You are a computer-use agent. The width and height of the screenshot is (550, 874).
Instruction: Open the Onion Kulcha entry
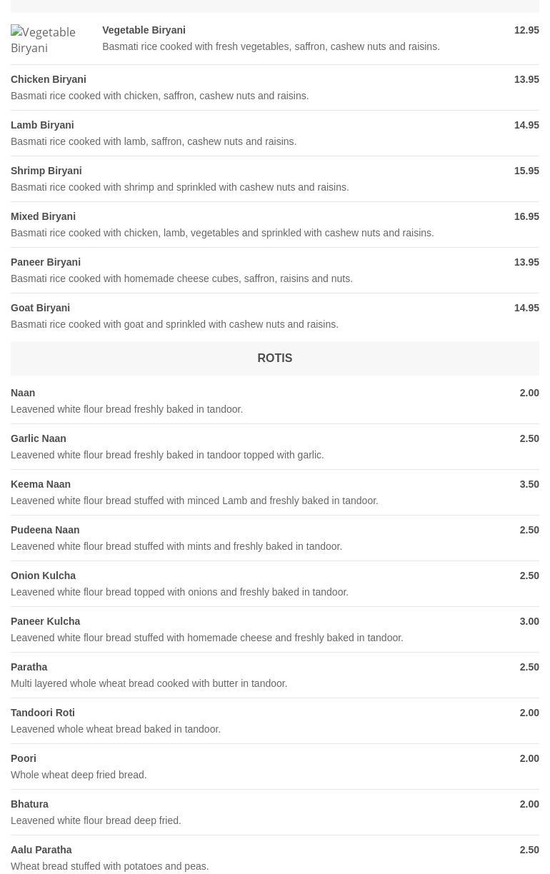(x=43, y=576)
